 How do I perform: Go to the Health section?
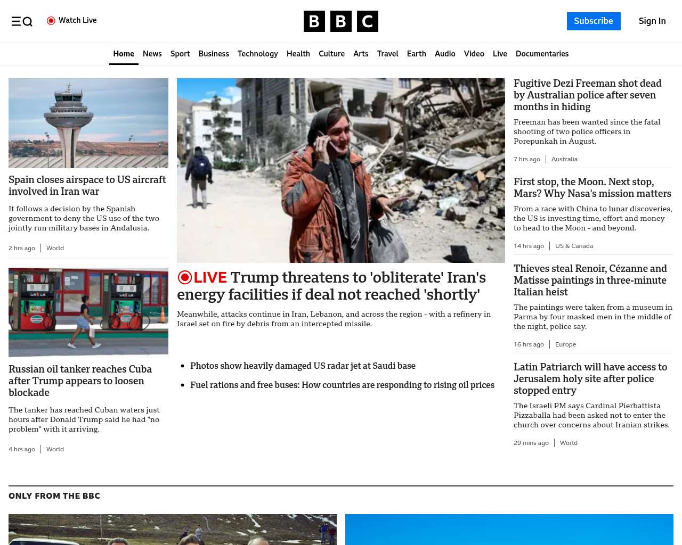pos(298,54)
